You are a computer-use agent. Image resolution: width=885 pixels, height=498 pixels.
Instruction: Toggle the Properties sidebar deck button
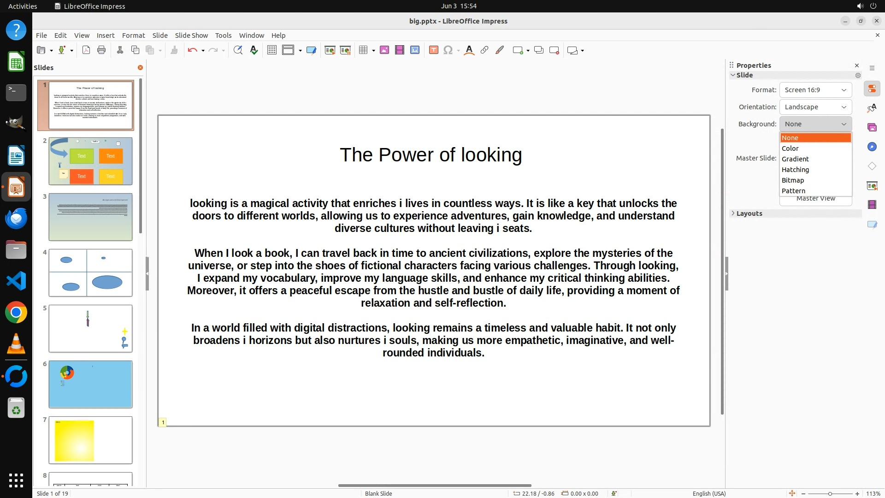[x=872, y=89]
